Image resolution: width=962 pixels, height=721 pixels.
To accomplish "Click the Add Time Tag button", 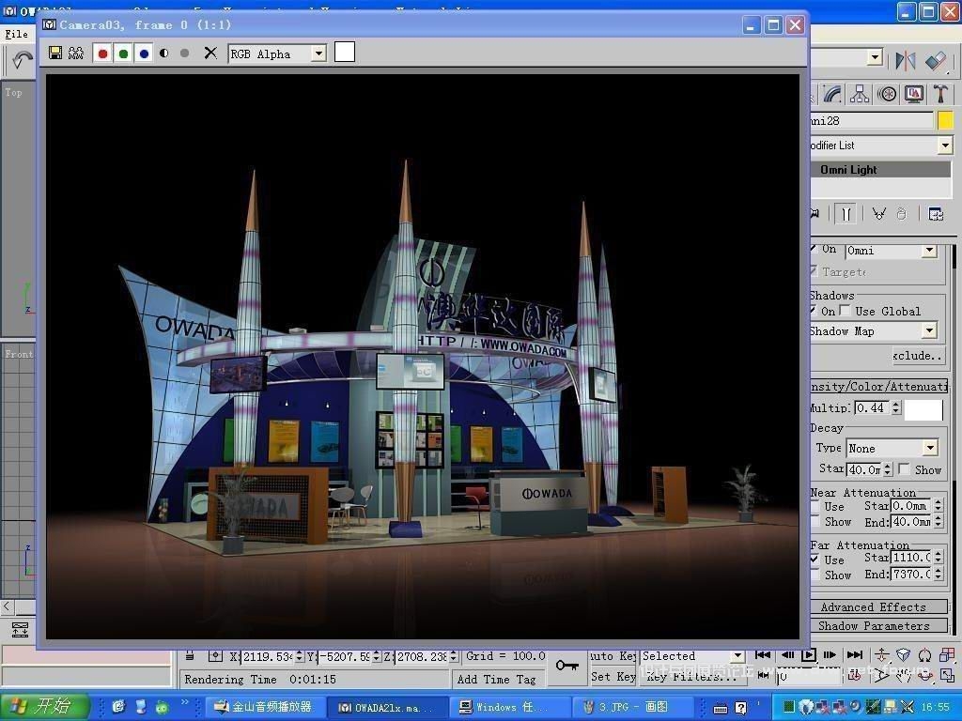I will point(496,680).
